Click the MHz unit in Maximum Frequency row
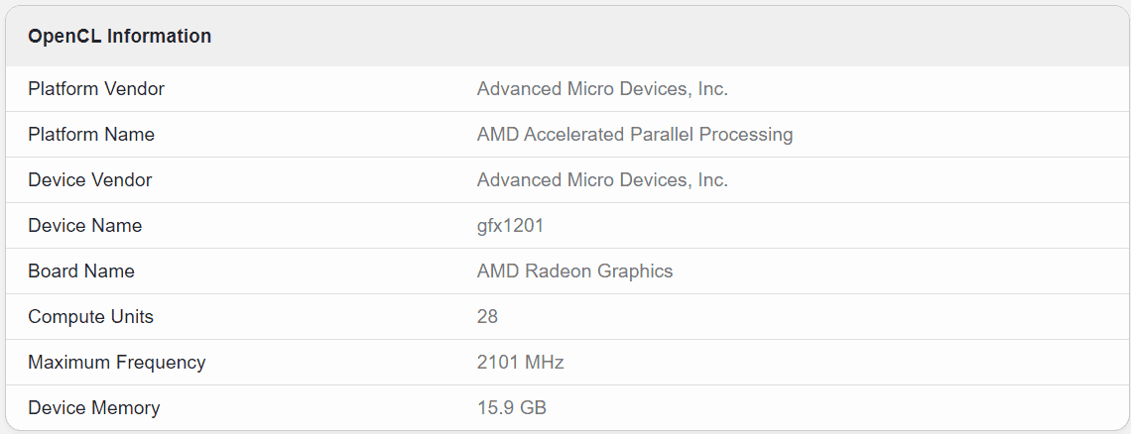1131x434 pixels. pos(545,363)
